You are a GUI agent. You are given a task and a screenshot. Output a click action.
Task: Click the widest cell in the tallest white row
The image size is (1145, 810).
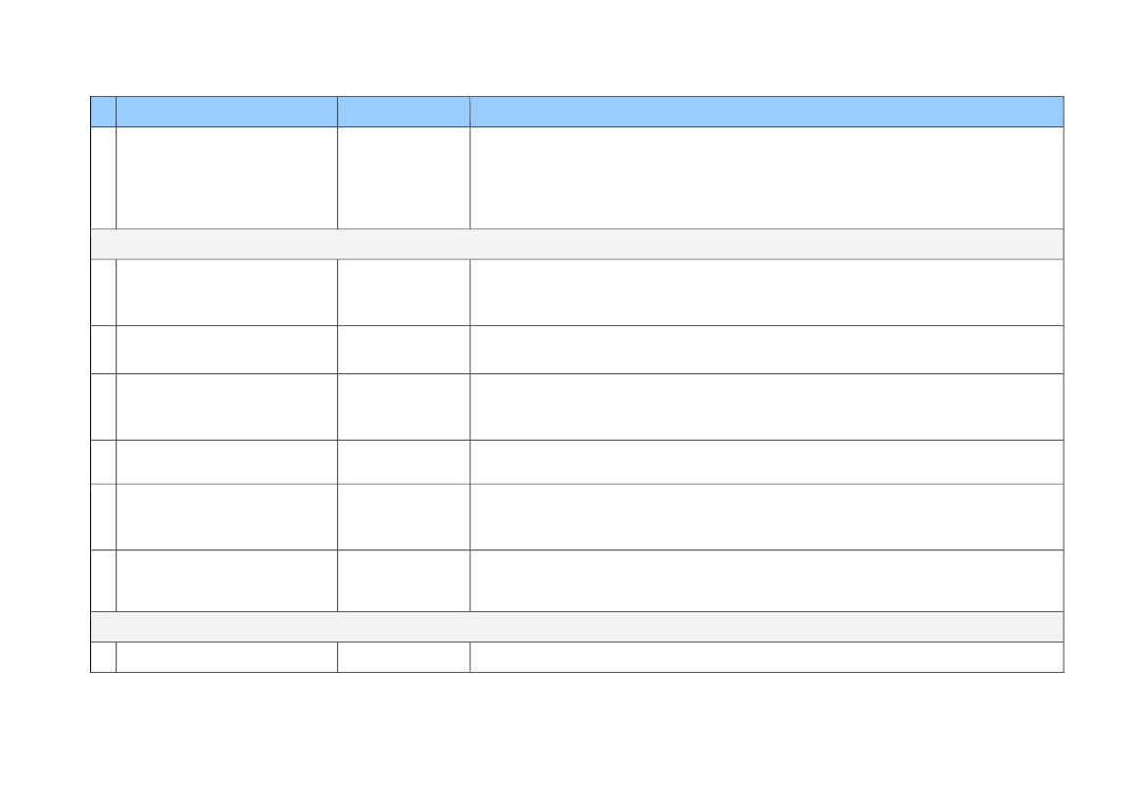pos(766,177)
